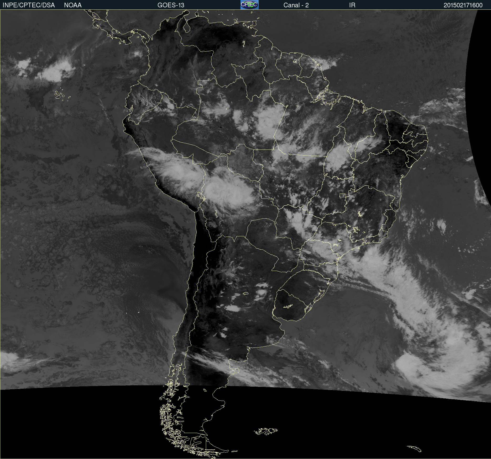Click the GOES-13 satellite label
This screenshot has height=459, width=491.
[171, 5]
